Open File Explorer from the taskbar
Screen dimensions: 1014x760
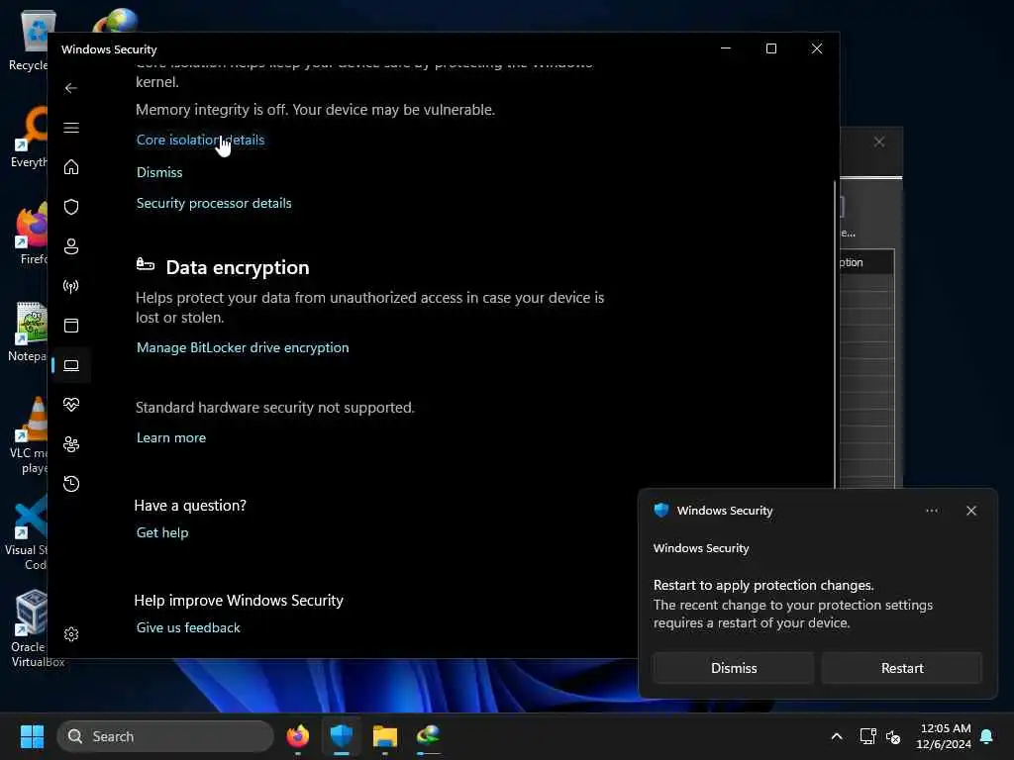385,736
